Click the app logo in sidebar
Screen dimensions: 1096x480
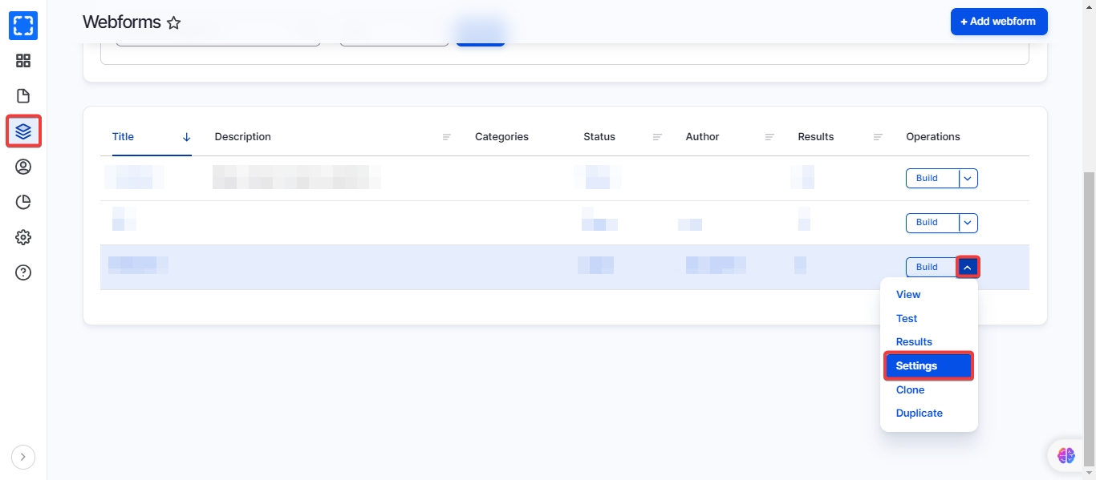tap(23, 26)
